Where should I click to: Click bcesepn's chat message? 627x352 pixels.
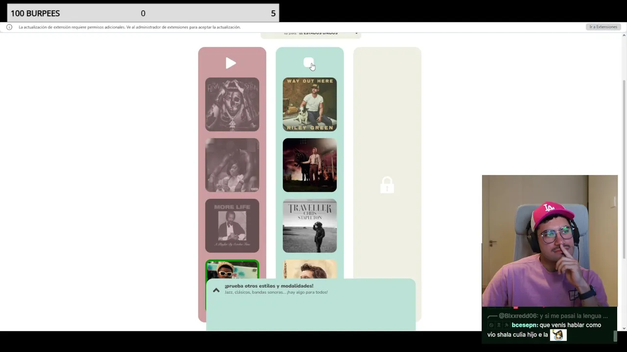point(544,330)
